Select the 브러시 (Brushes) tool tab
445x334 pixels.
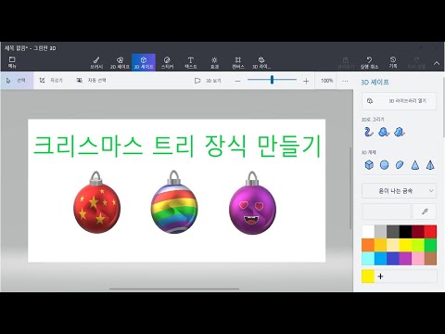(96, 62)
